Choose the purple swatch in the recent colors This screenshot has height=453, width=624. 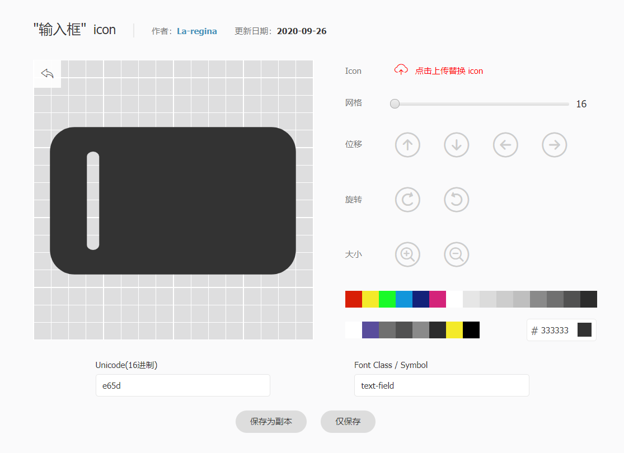(x=370, y=330)
